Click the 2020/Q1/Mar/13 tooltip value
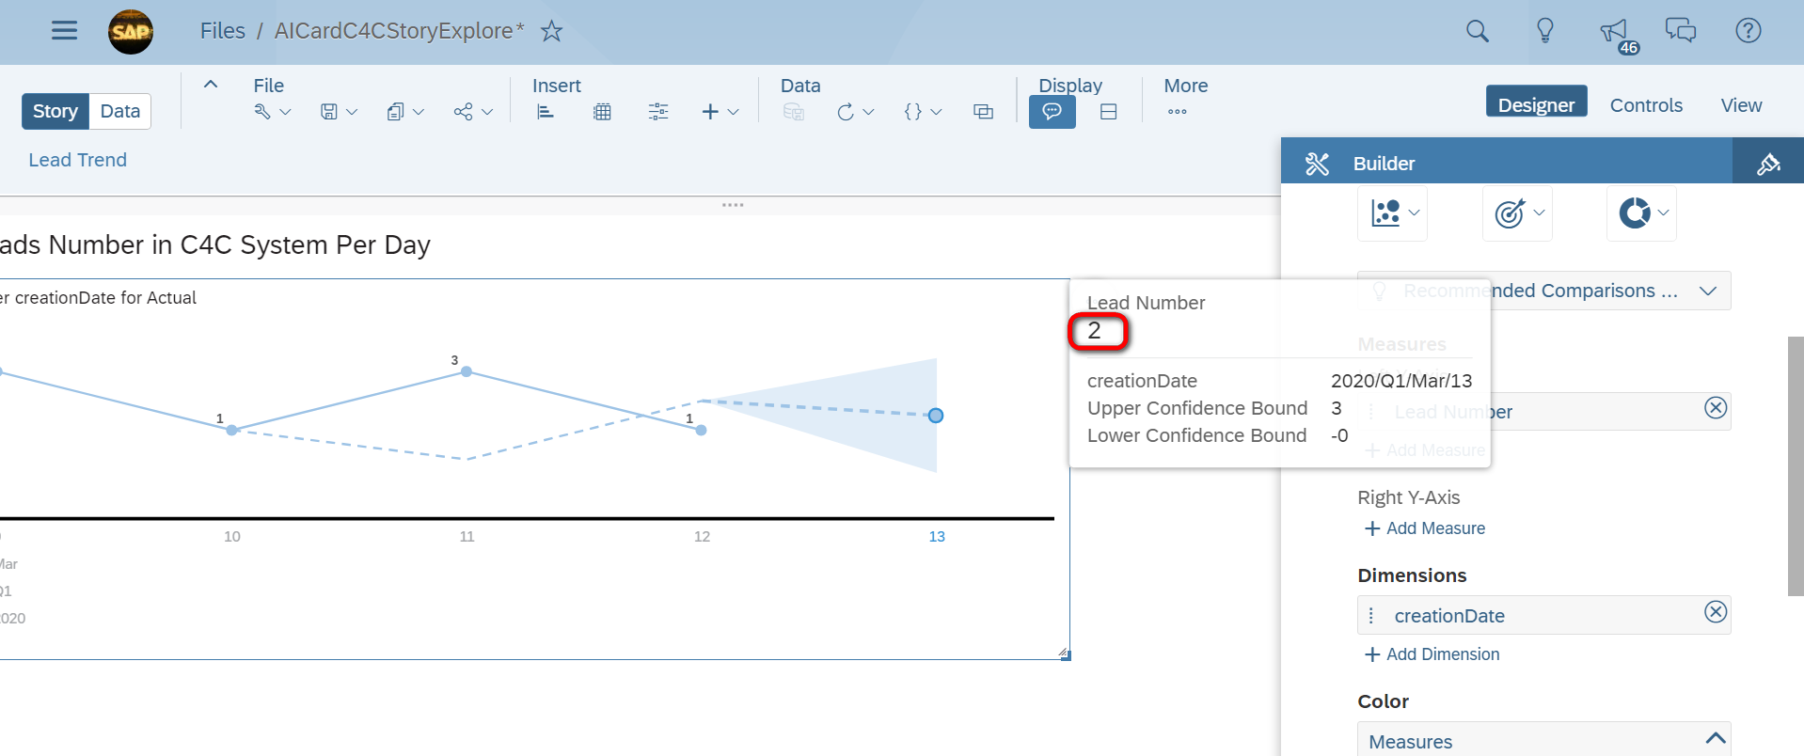 tap(1401, 381)
